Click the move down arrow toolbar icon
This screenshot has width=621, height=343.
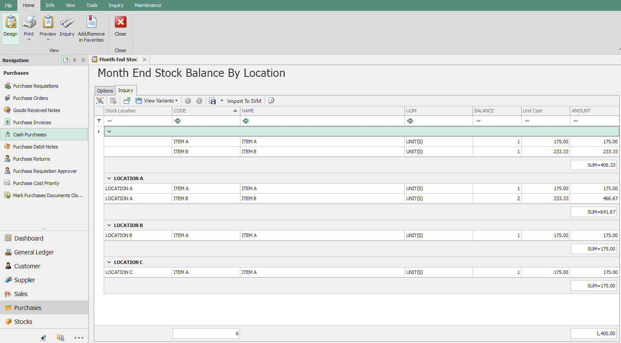pyautogui.click(x=199, y=101)
